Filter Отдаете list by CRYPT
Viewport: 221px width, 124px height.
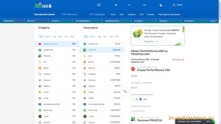(48, 37)
